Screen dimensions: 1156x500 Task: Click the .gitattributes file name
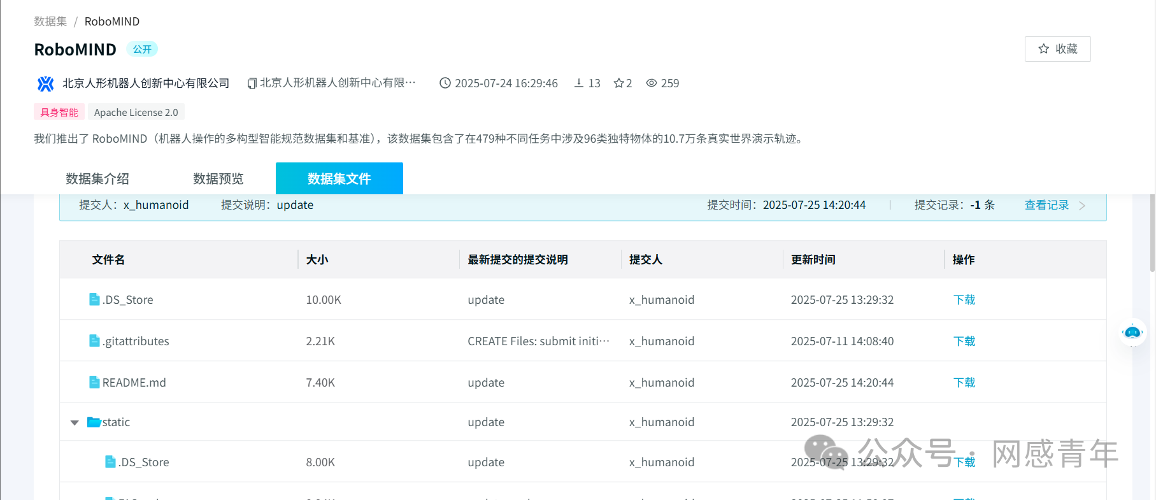136,341
